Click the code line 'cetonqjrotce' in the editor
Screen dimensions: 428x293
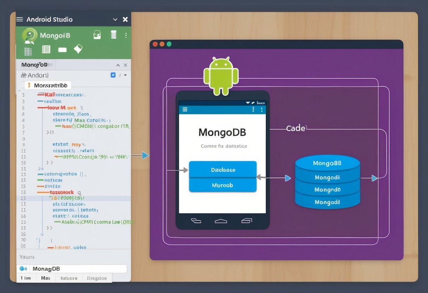(62, 174)
